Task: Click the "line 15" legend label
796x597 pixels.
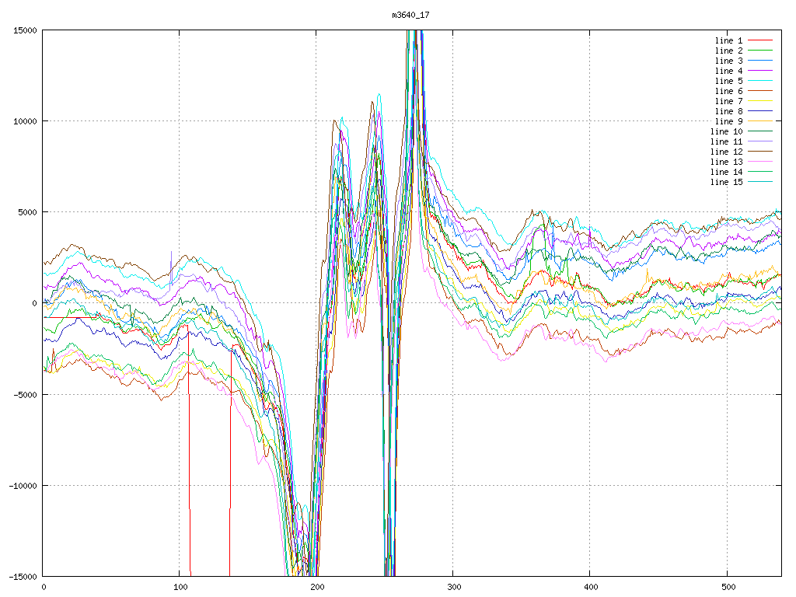Action: tap(727, 182)
